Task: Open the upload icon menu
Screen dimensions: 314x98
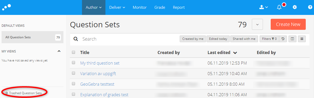Action: click(x=263, y=7)
